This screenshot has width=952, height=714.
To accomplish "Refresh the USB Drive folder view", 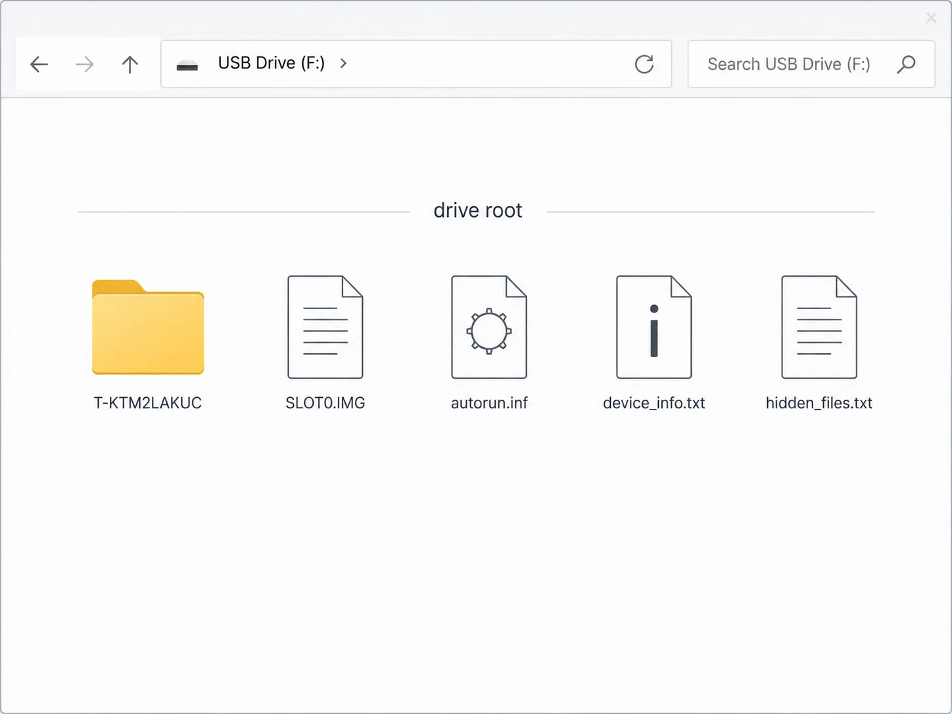I will pos(644,64).
